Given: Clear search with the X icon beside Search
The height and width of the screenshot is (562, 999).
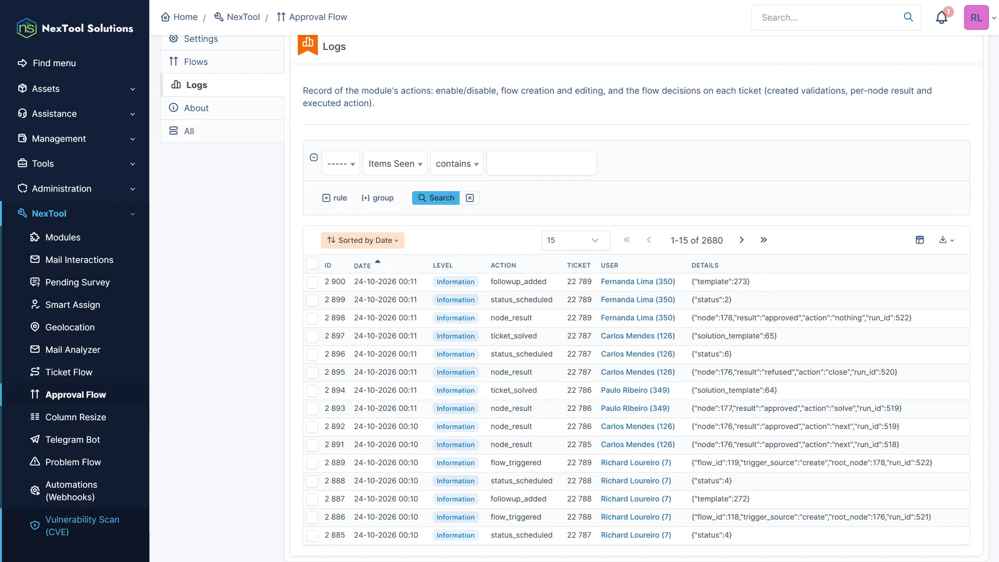Looking at the screenshot, I should 470,198.
